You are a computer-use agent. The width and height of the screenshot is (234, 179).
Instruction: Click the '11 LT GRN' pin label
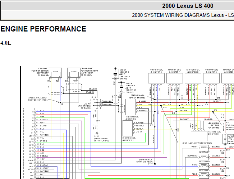click(x=42, y=141)
